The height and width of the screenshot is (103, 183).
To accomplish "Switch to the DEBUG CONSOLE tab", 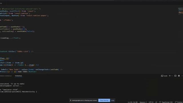I will click(6, 76).
